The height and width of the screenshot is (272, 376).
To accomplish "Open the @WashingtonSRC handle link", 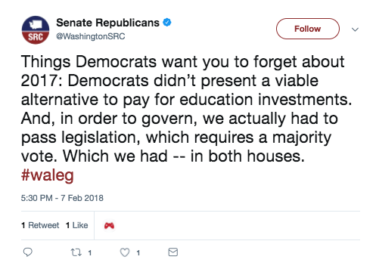I will (x=91, y=36).
